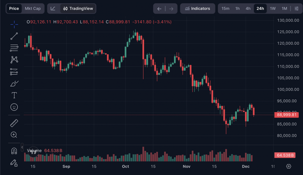Select the Text annotation tool
Image resolution: width=303 pixels, height=175 pixels.
[x=14, y=95]
